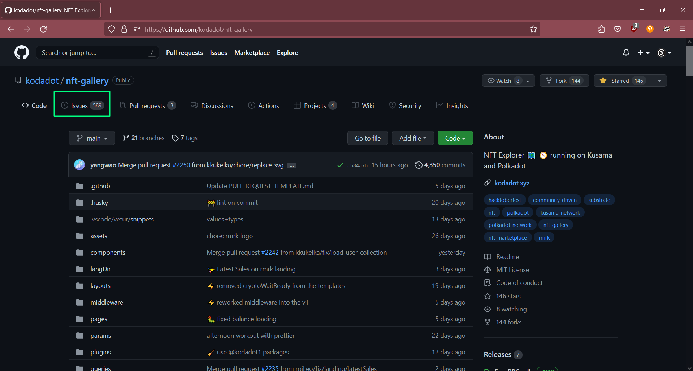The width and height of the screenshot is (693, 371).
Task: Open the Pocket save icon in toolbar
Action: coord(618,29)
